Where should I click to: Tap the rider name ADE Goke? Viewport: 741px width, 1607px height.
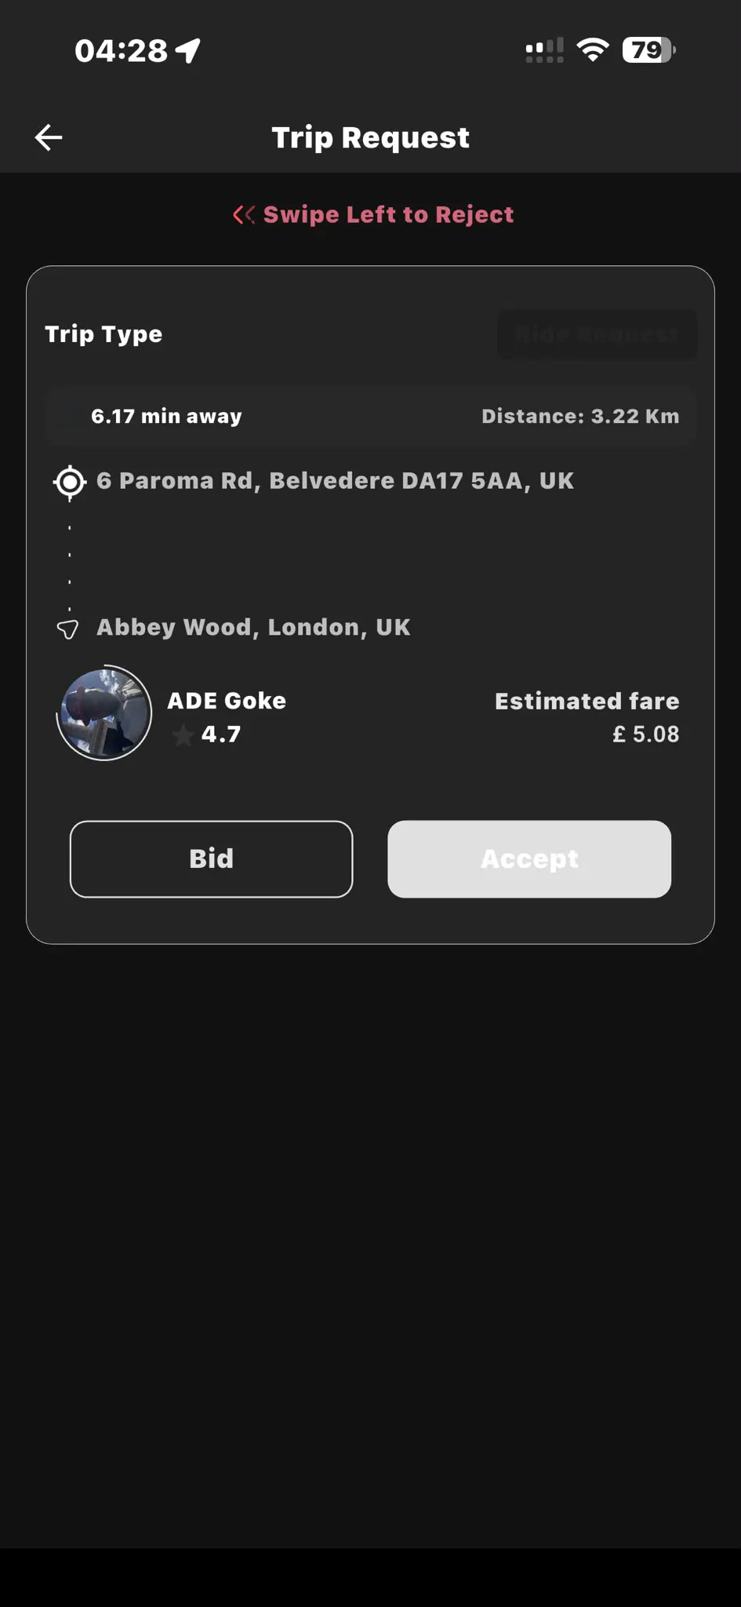point(227,701)
